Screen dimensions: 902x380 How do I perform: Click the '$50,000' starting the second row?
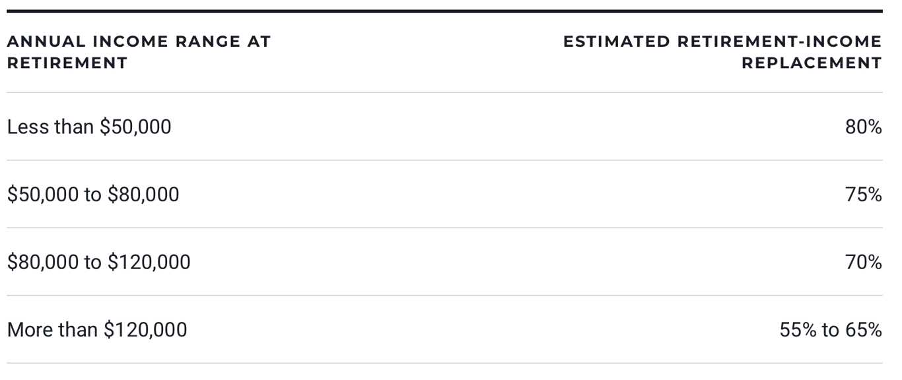(x=43, y=195)
